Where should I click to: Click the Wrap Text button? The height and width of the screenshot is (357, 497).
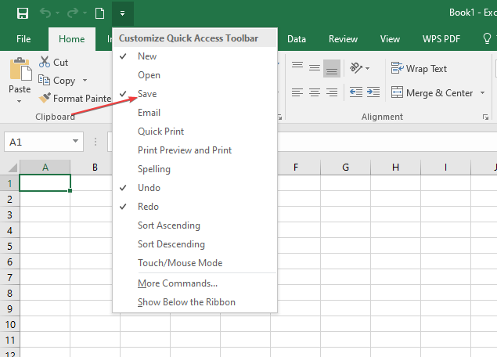pyautogui.click(x=419, y=69)
